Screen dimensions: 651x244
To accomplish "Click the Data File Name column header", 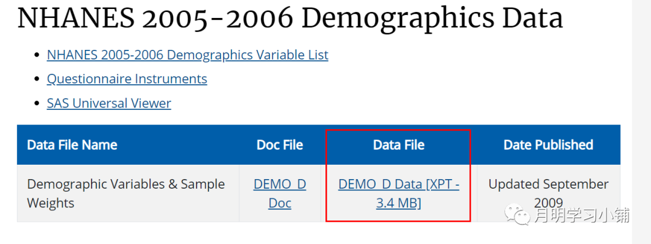I will pyautogui.click(x=72, y=145).
